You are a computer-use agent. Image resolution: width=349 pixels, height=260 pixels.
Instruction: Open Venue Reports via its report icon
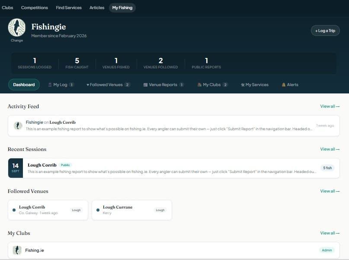145,85
